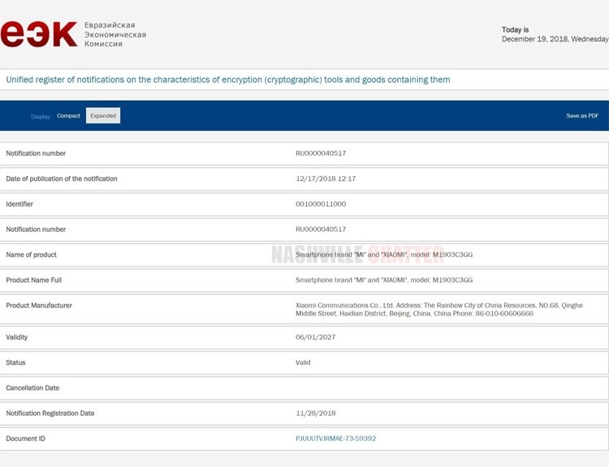Click the Евразийская Экономическая Комиссия title text
This screenshot has width=609, height=467.
115,35
